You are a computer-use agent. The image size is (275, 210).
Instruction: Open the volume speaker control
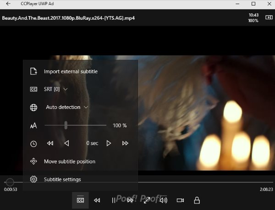164,200
